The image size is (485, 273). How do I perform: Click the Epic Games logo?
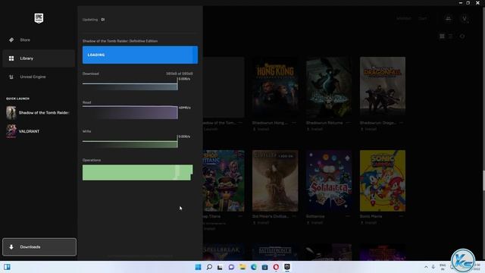click(x=39, y=18)
